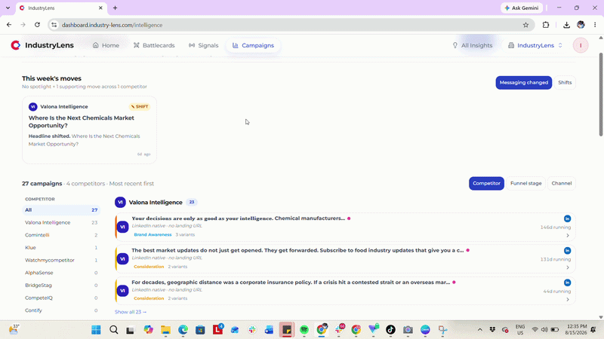The width and height of the screenshot is (604, 339).
Task: Expand the 131d running campaign chevron
Action: 568,267
